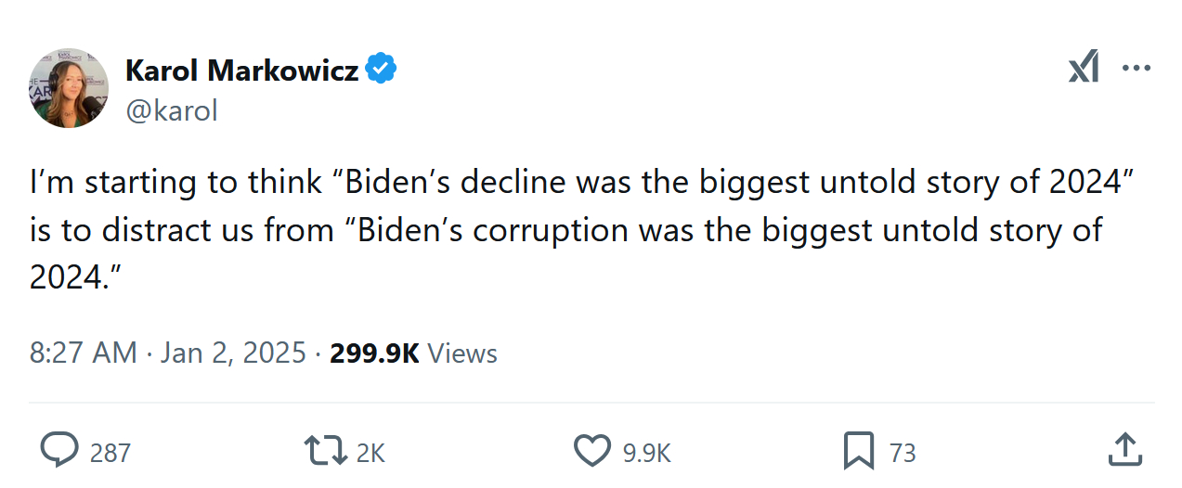Viewport: 1182px width, 488px height.
Task: Click the Karol Markowicz display name
Action: click(241, 70)
